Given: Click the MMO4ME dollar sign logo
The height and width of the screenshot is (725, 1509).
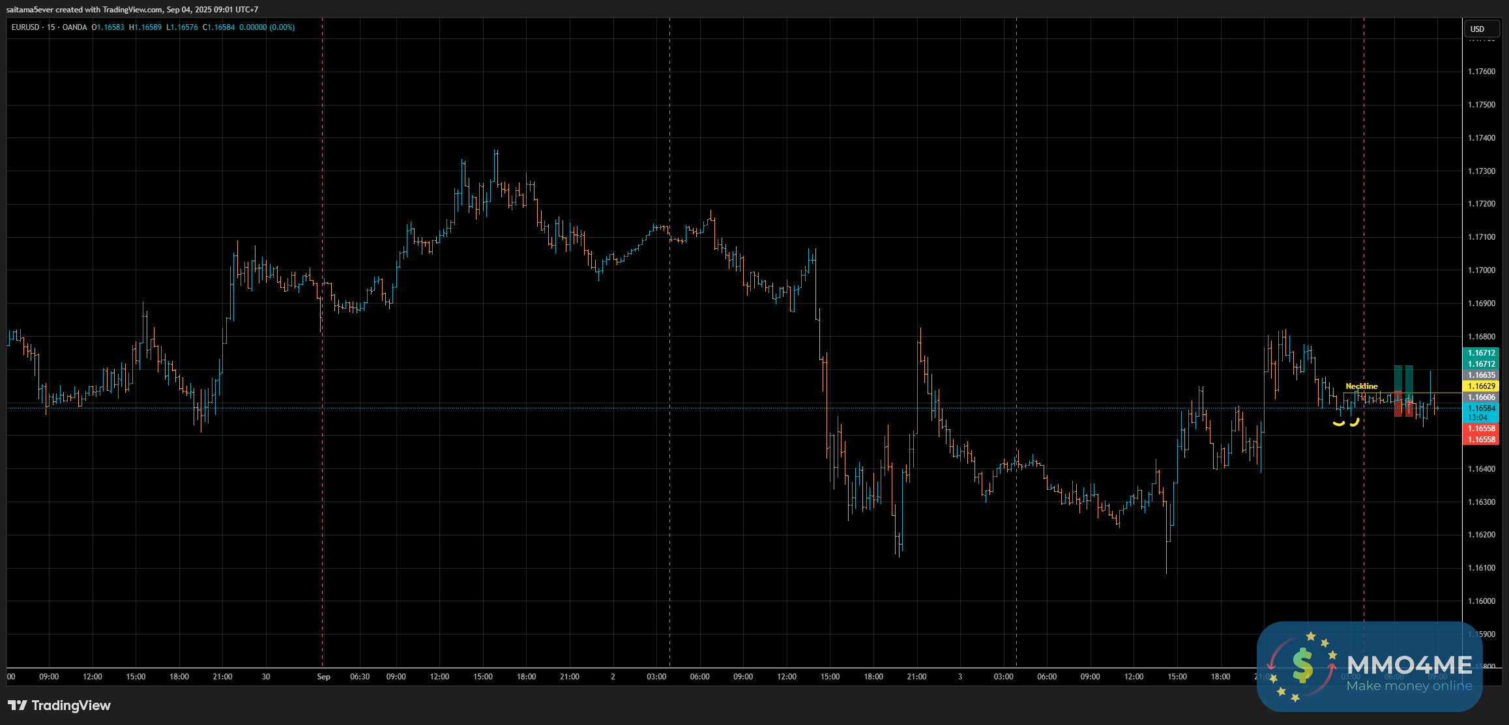Looking at the screenshot, I should [1302, 666].
